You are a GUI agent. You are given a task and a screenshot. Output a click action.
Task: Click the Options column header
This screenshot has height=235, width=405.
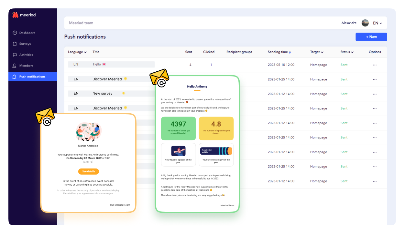(375, 52)
